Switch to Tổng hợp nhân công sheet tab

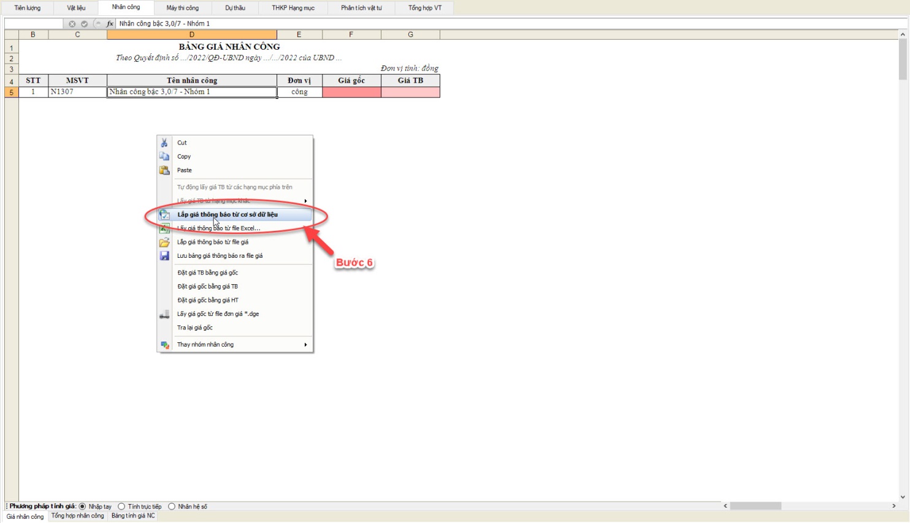click(78, 516)
